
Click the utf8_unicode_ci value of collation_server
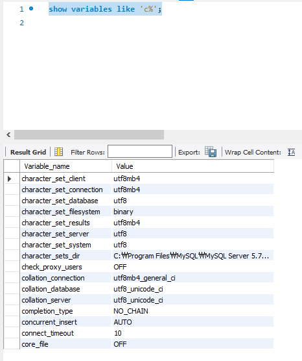point(192,300)
